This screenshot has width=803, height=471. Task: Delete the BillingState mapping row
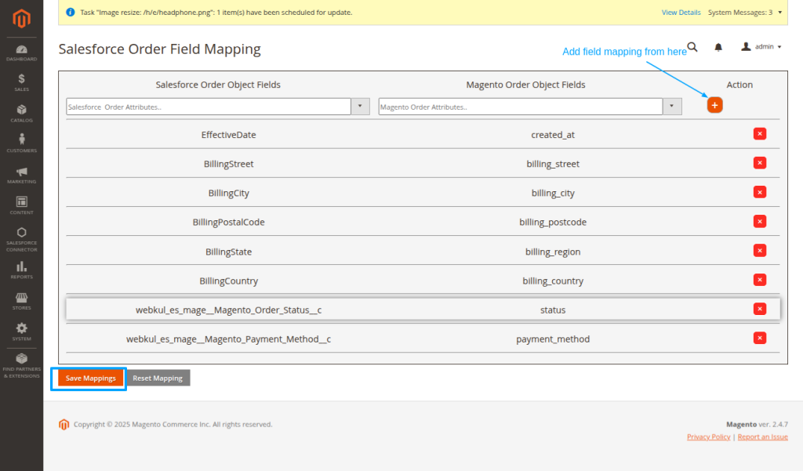(760, 250)
